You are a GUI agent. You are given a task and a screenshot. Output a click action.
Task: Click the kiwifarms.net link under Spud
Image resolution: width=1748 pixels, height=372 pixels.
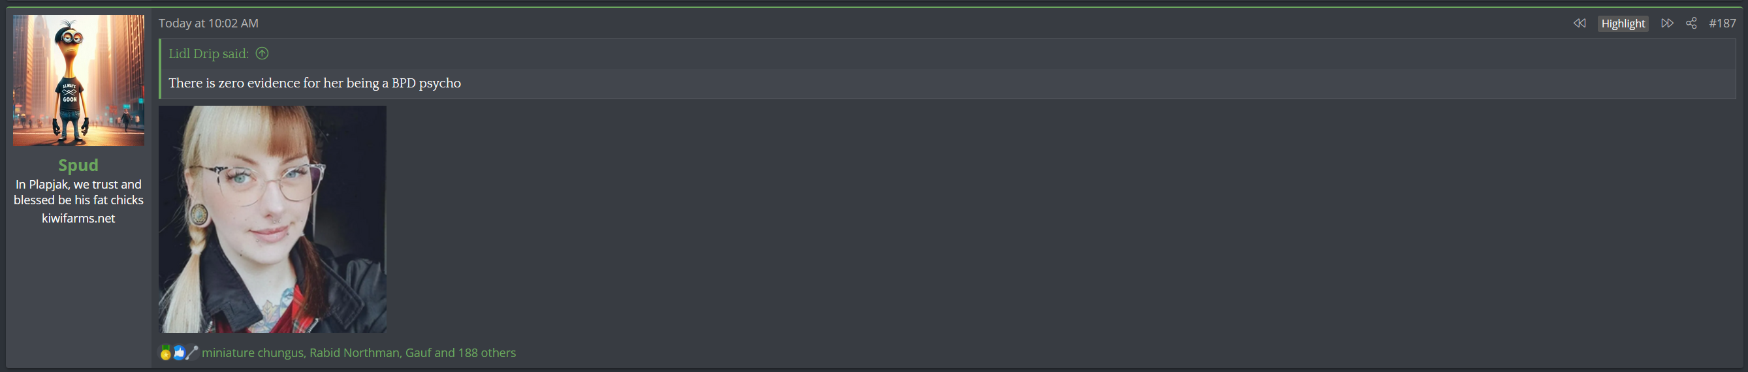78,218
